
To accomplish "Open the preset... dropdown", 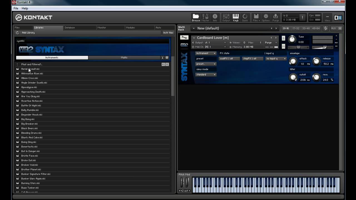I will click(206, 64).
